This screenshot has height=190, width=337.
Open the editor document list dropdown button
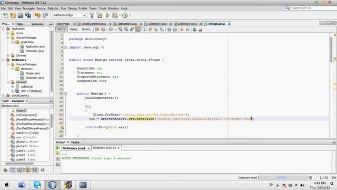coord(330,23)
